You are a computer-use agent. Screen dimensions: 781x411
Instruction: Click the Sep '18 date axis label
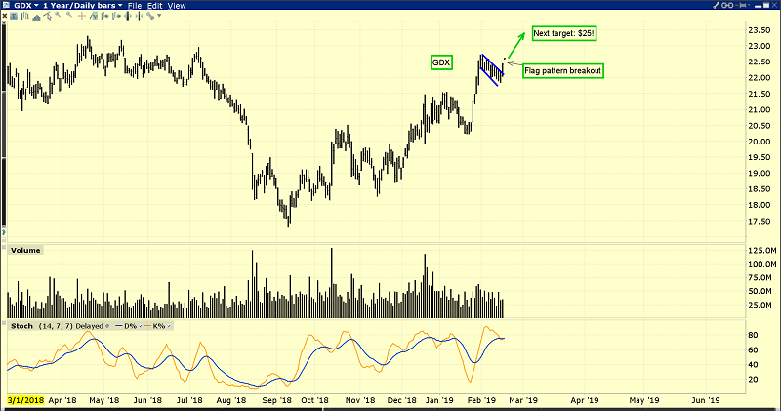click(276, 400)
